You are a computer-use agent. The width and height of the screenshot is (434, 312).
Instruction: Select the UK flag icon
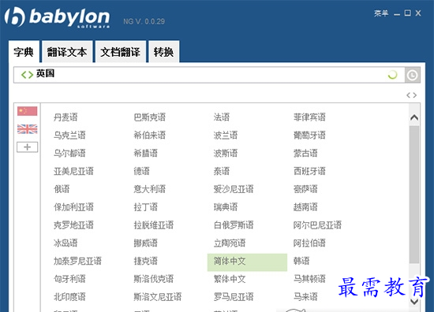(27, 129)
